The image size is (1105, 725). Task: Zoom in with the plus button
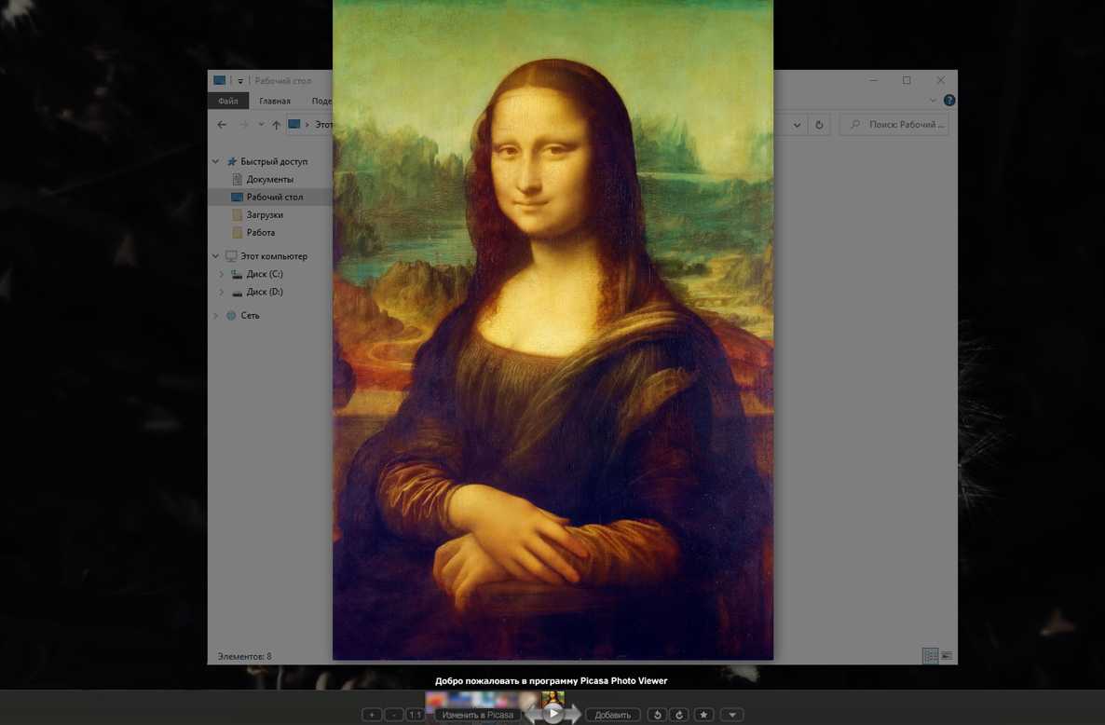coord(372,715)
